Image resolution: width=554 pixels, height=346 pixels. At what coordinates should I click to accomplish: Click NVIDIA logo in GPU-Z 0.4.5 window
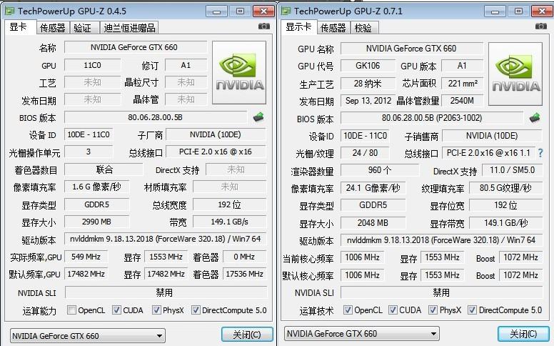[x=239, y=72]
